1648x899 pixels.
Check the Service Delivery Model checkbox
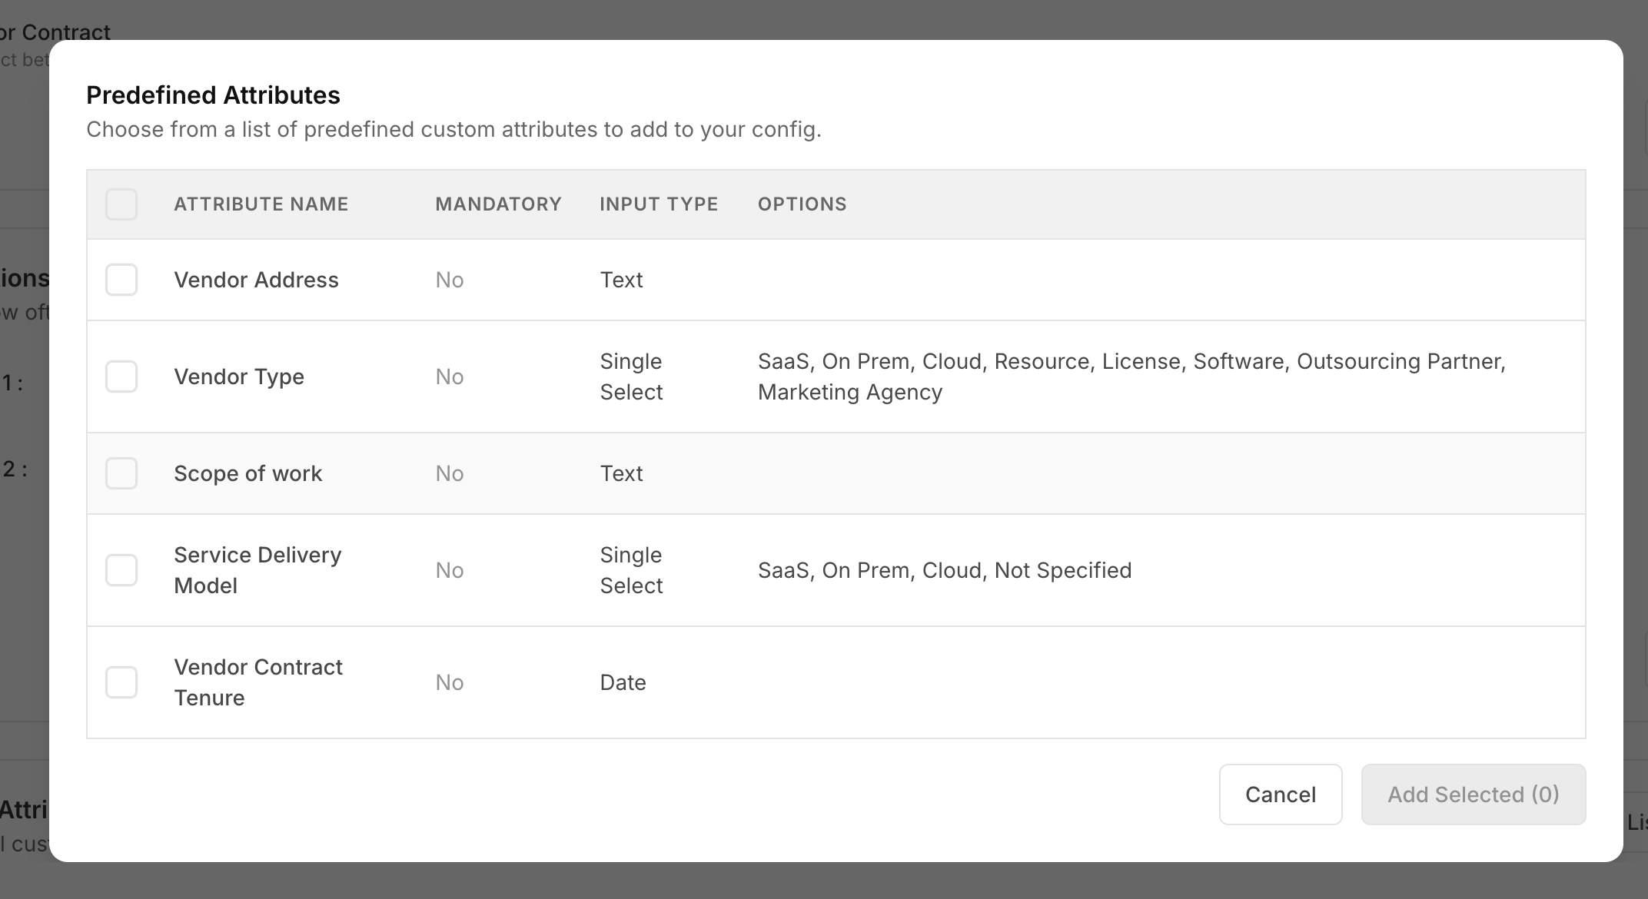(121, 570)
